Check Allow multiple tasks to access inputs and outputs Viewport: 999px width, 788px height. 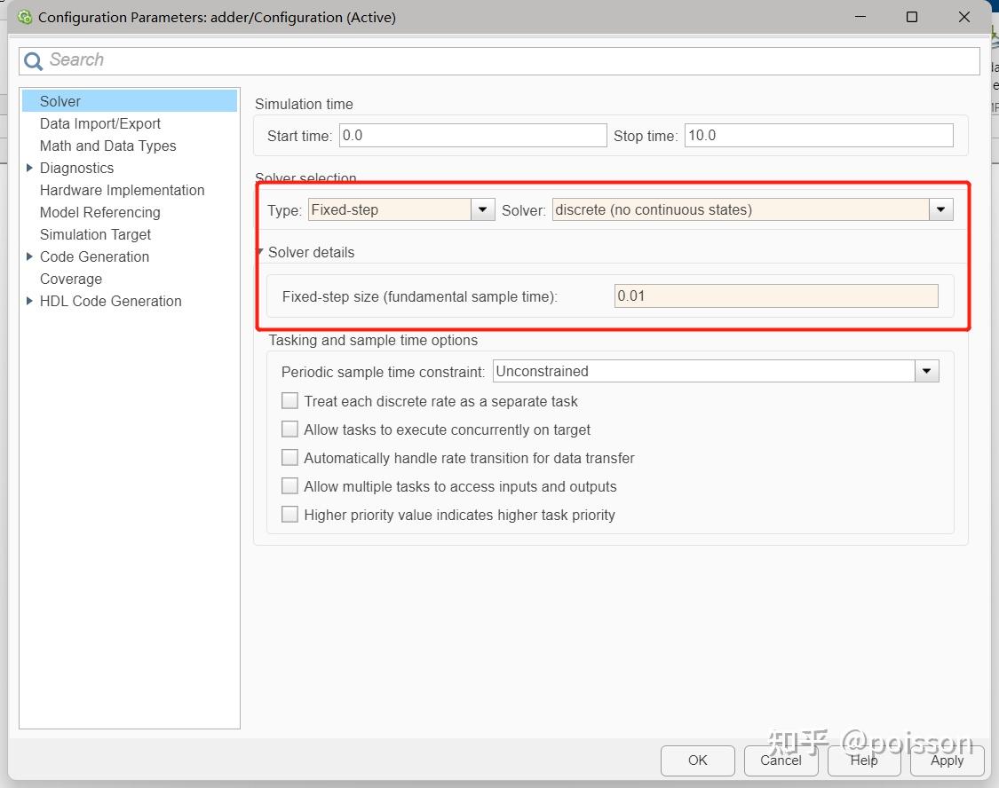pyautogui.click(x=289, y=486)
